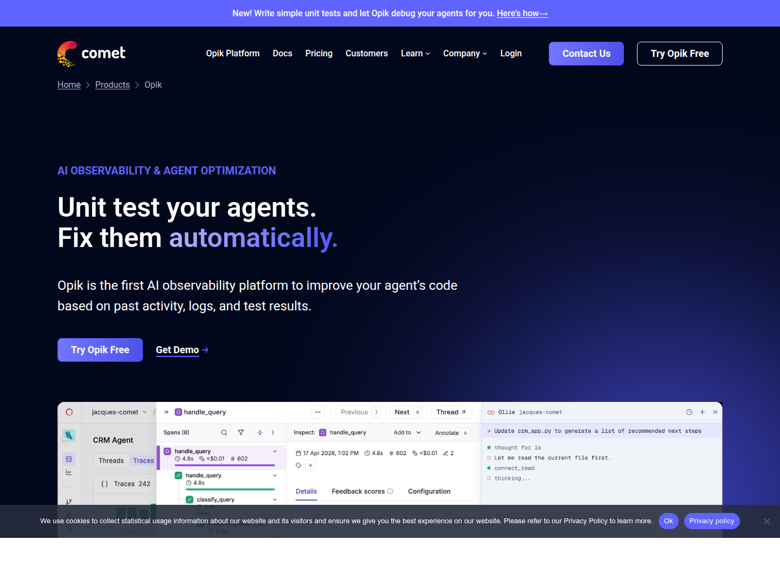Open the Get Demo link
Viewport: 780px width, 585px height.
click(x=182, y=350)
